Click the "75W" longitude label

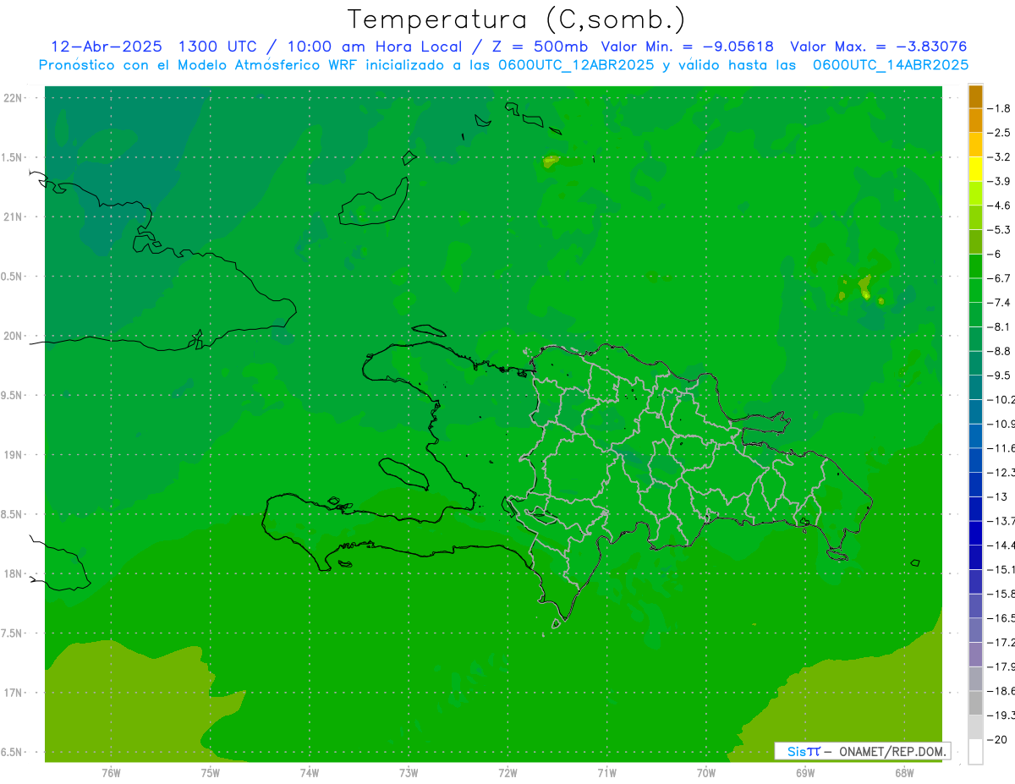point(210,772)
